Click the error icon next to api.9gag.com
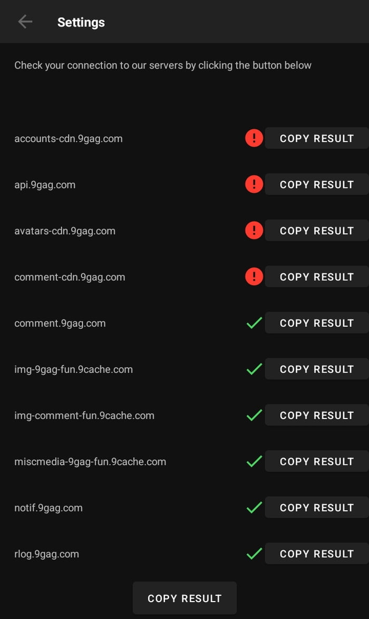This screenshot has height=619, width=369. point(254,184)
